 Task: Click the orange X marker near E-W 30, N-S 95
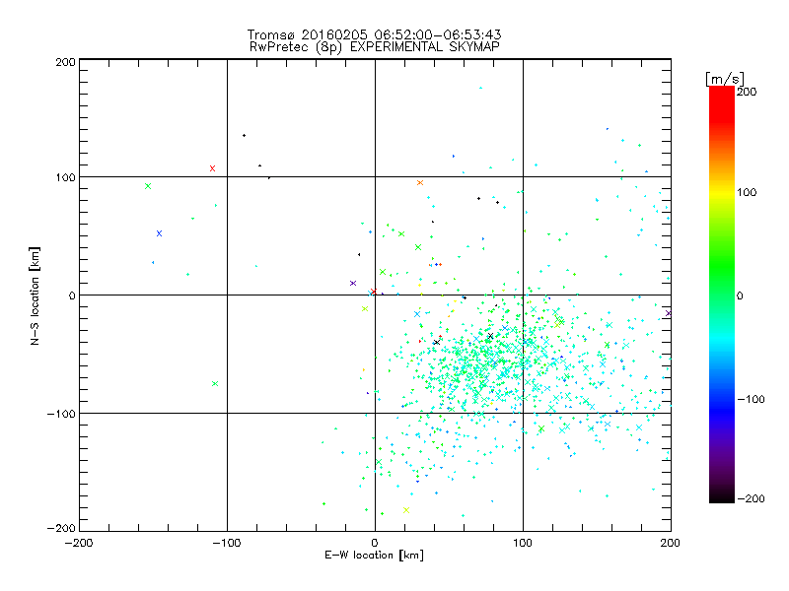click(420, 183)
